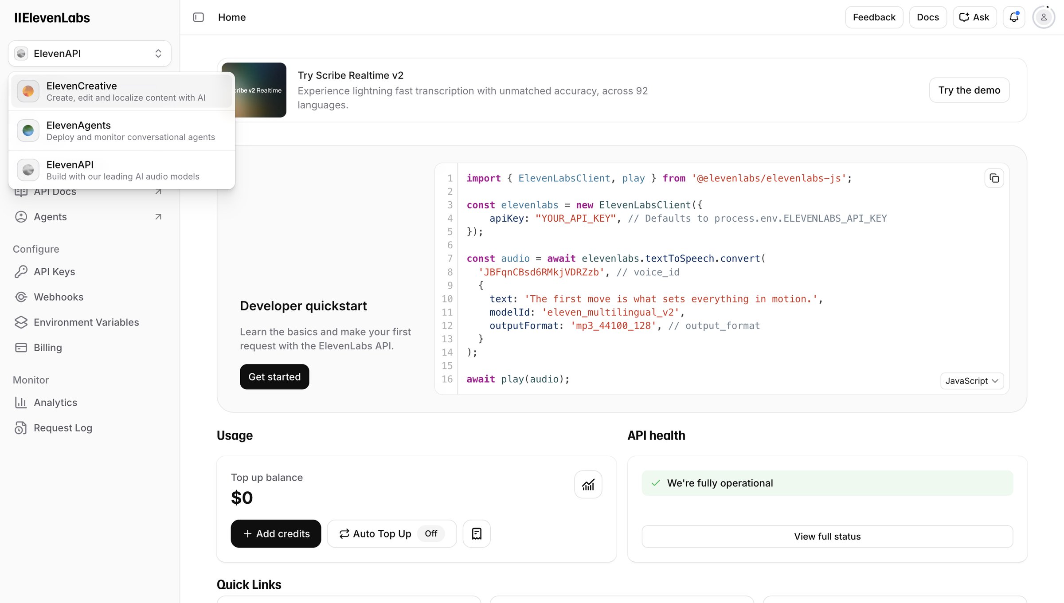Click the Agents sidebar icon
Image resolution: width=1064 pixels, height=603 pixels.
point(21,217)
